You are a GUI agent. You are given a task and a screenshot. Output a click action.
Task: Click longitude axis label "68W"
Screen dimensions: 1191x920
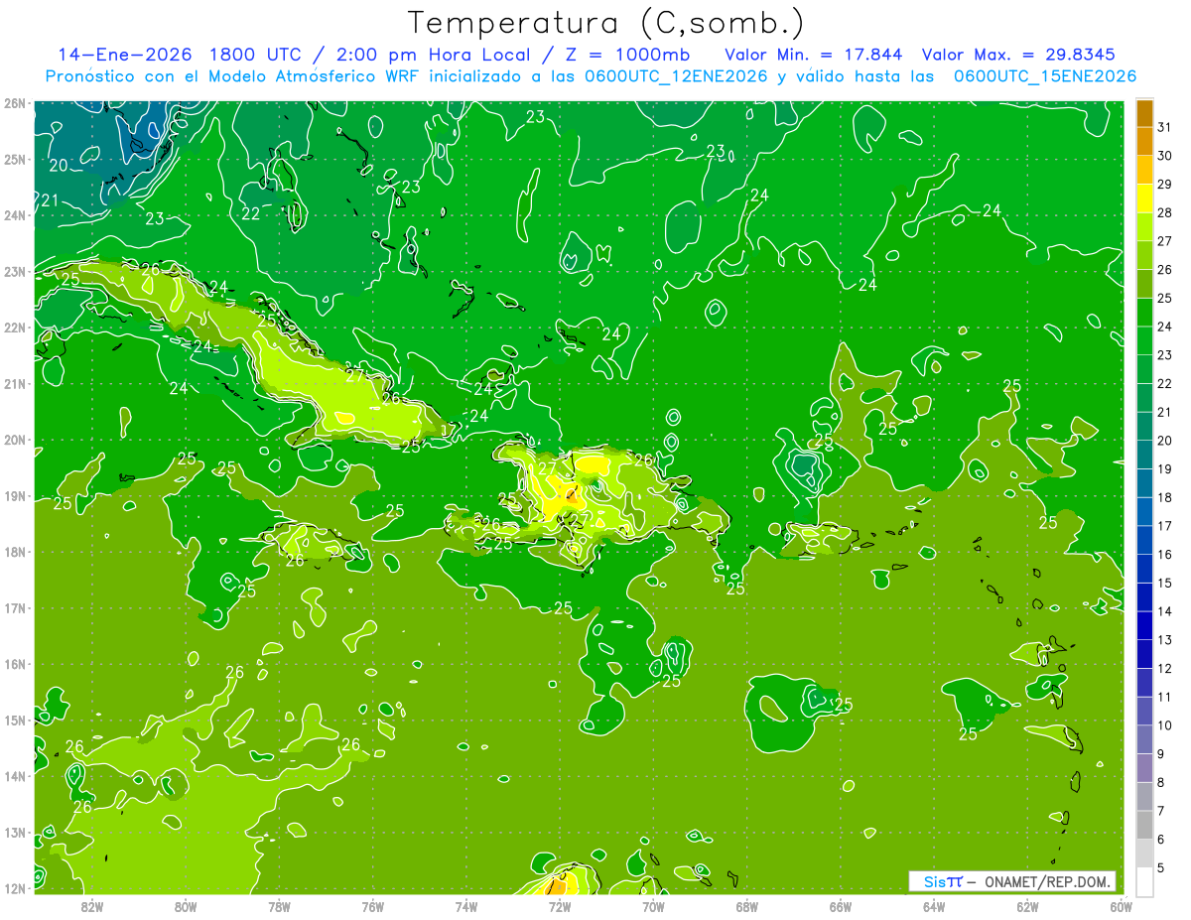[746, 907]
